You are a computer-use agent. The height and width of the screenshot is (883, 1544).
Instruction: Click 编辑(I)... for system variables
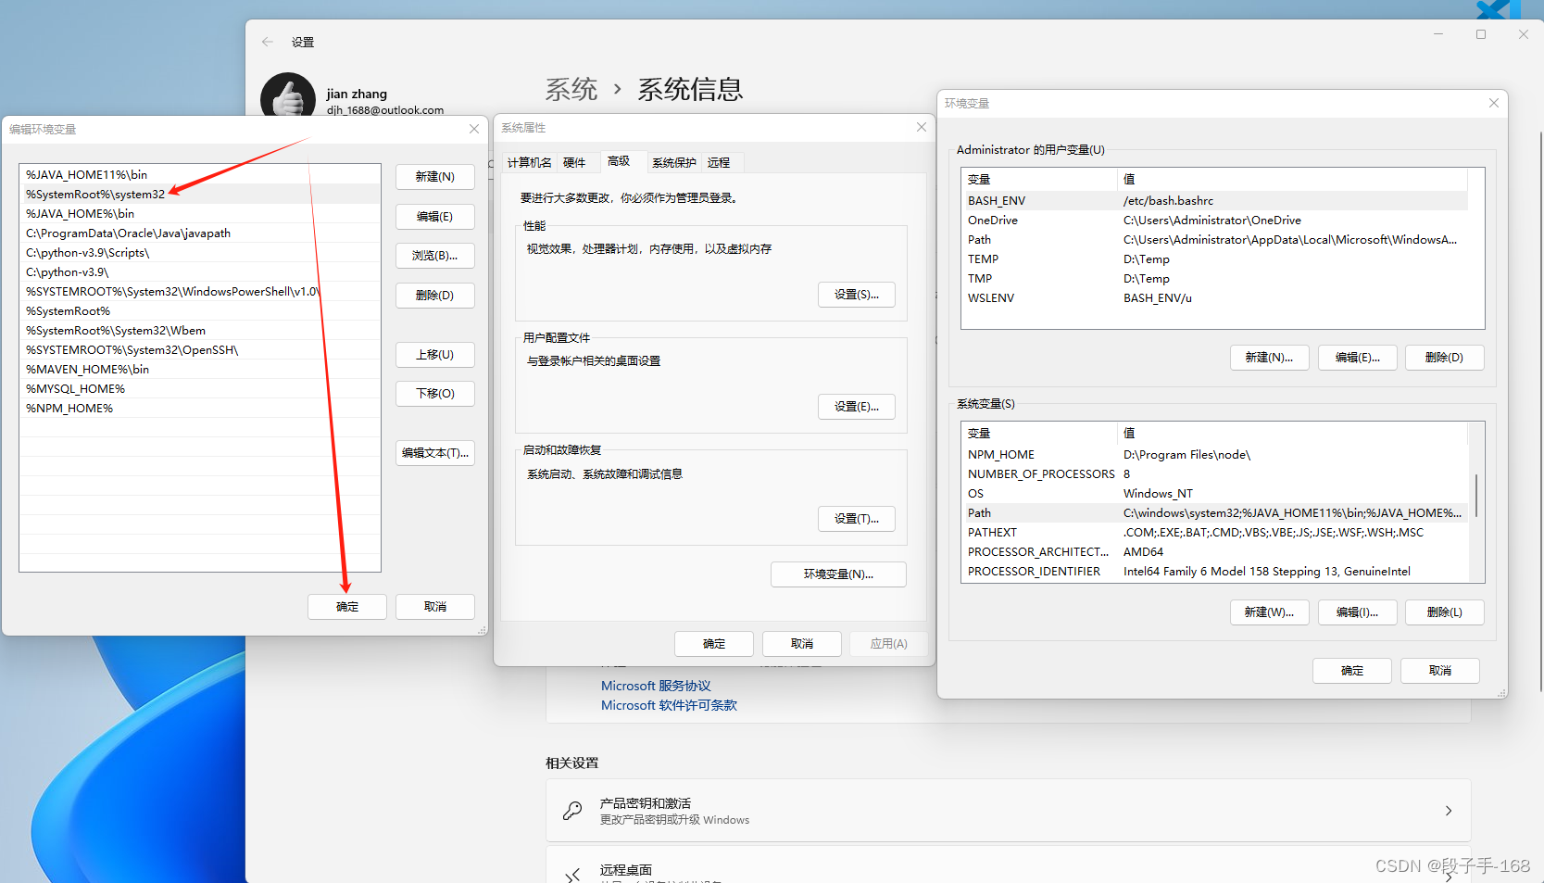(1357, 612)
